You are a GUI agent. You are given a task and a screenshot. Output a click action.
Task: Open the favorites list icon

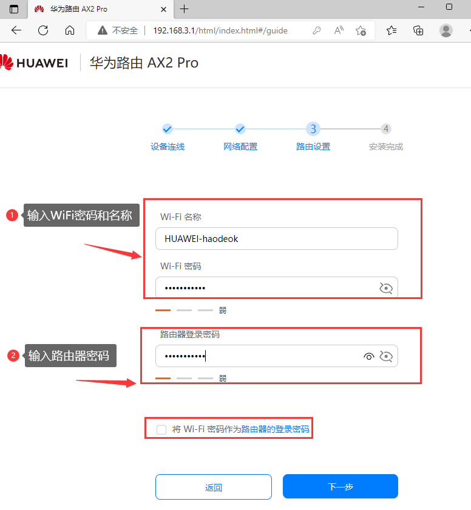(x=391, y=30)
